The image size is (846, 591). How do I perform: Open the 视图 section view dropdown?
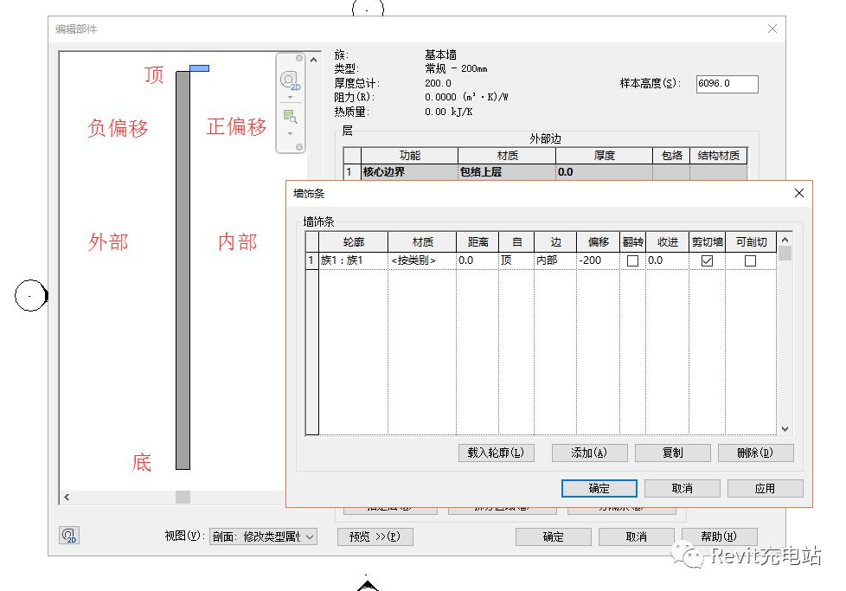[x=263, y=536]
